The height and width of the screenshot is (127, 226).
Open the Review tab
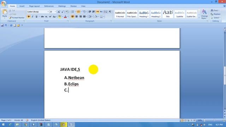pyautogui.click(x=73, y=6)
